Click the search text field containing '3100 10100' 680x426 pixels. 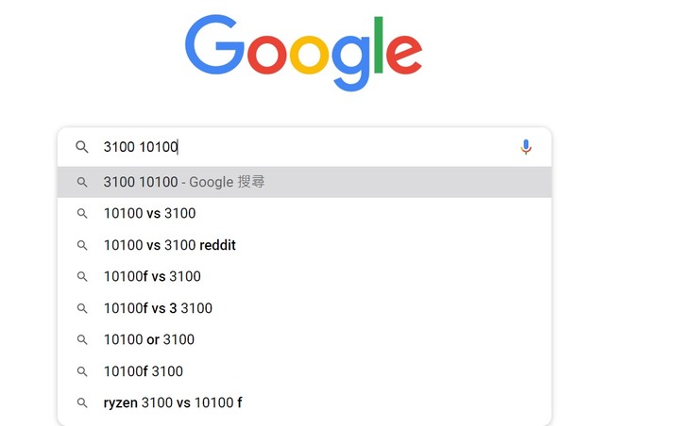coord(303,147)
